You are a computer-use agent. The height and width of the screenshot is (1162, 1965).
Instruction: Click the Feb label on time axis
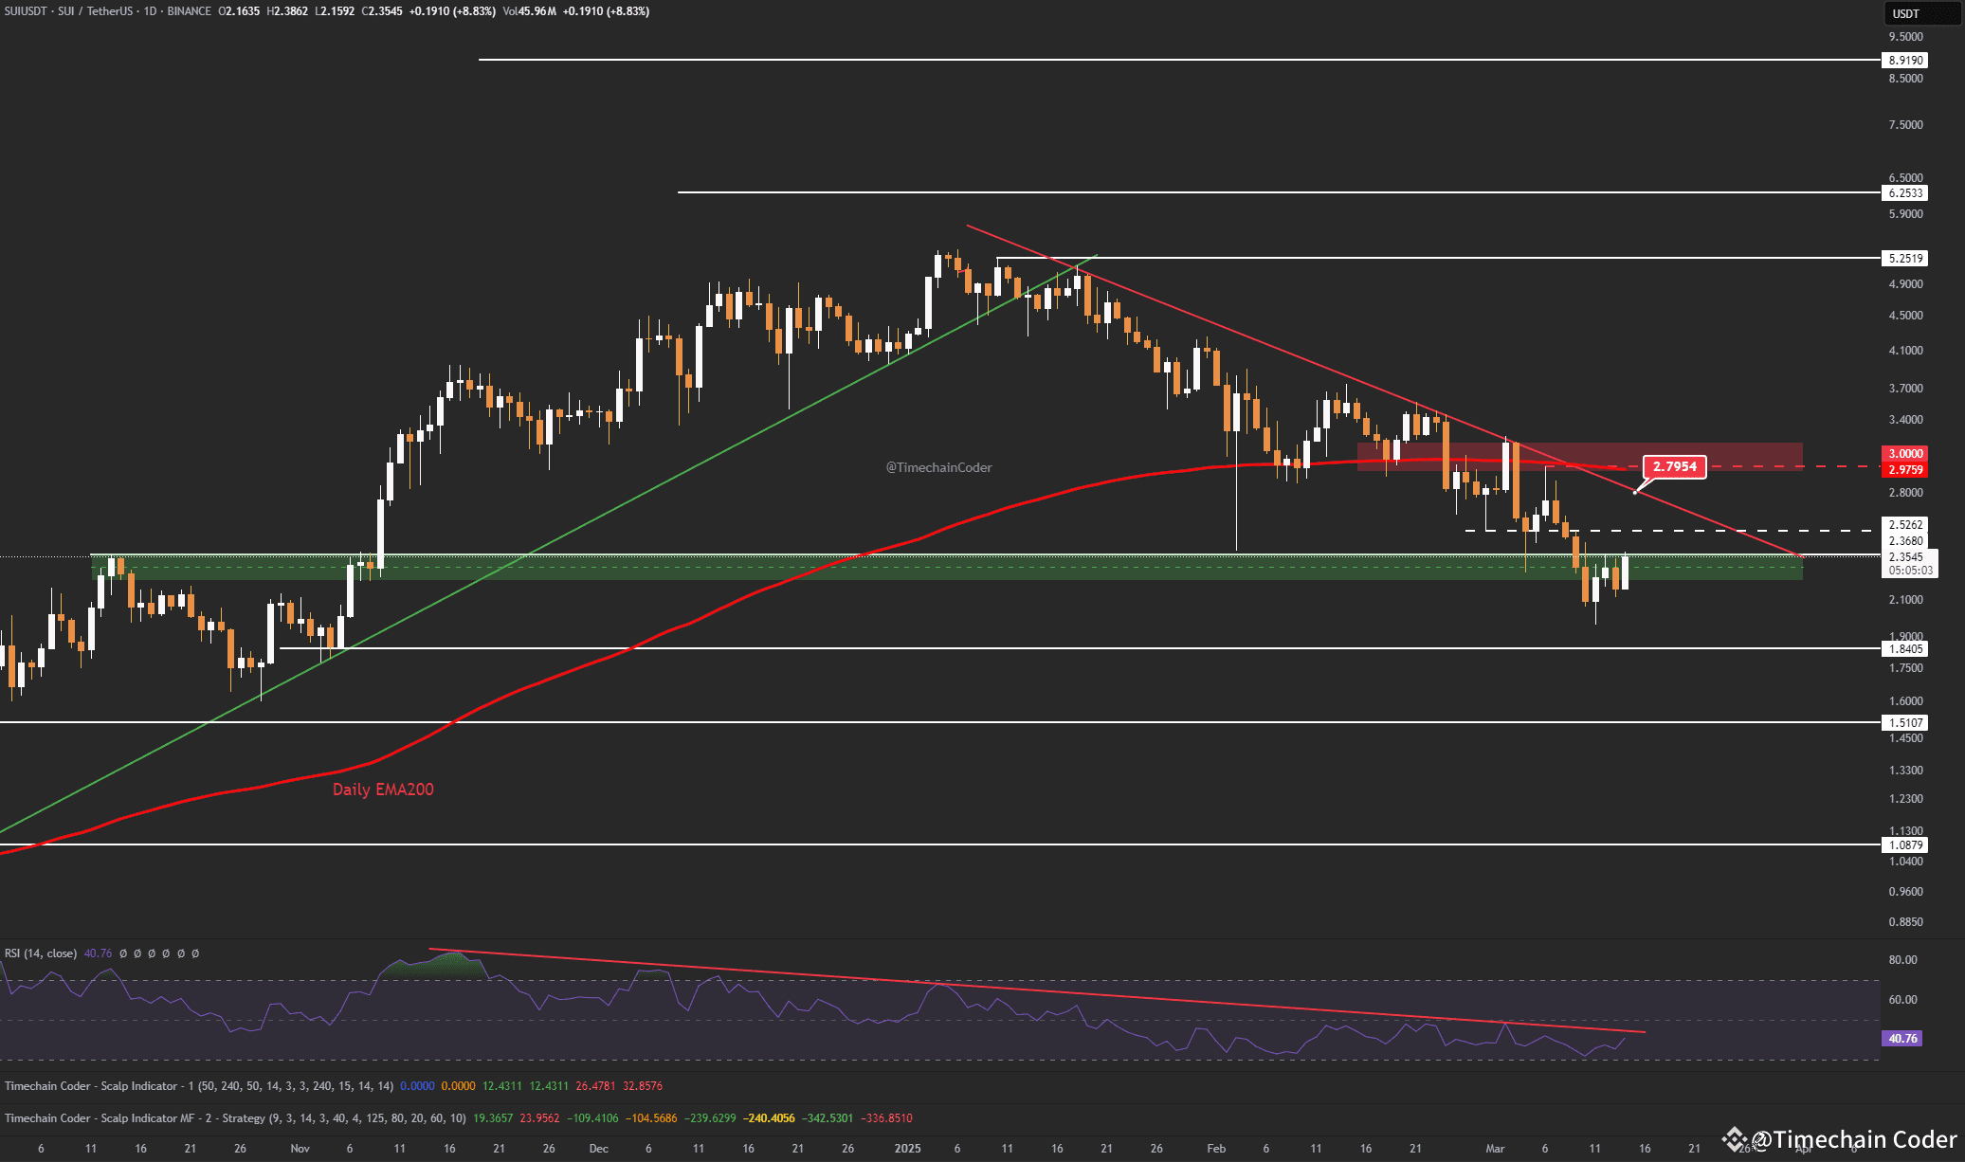click(x=1216, y=1149)
